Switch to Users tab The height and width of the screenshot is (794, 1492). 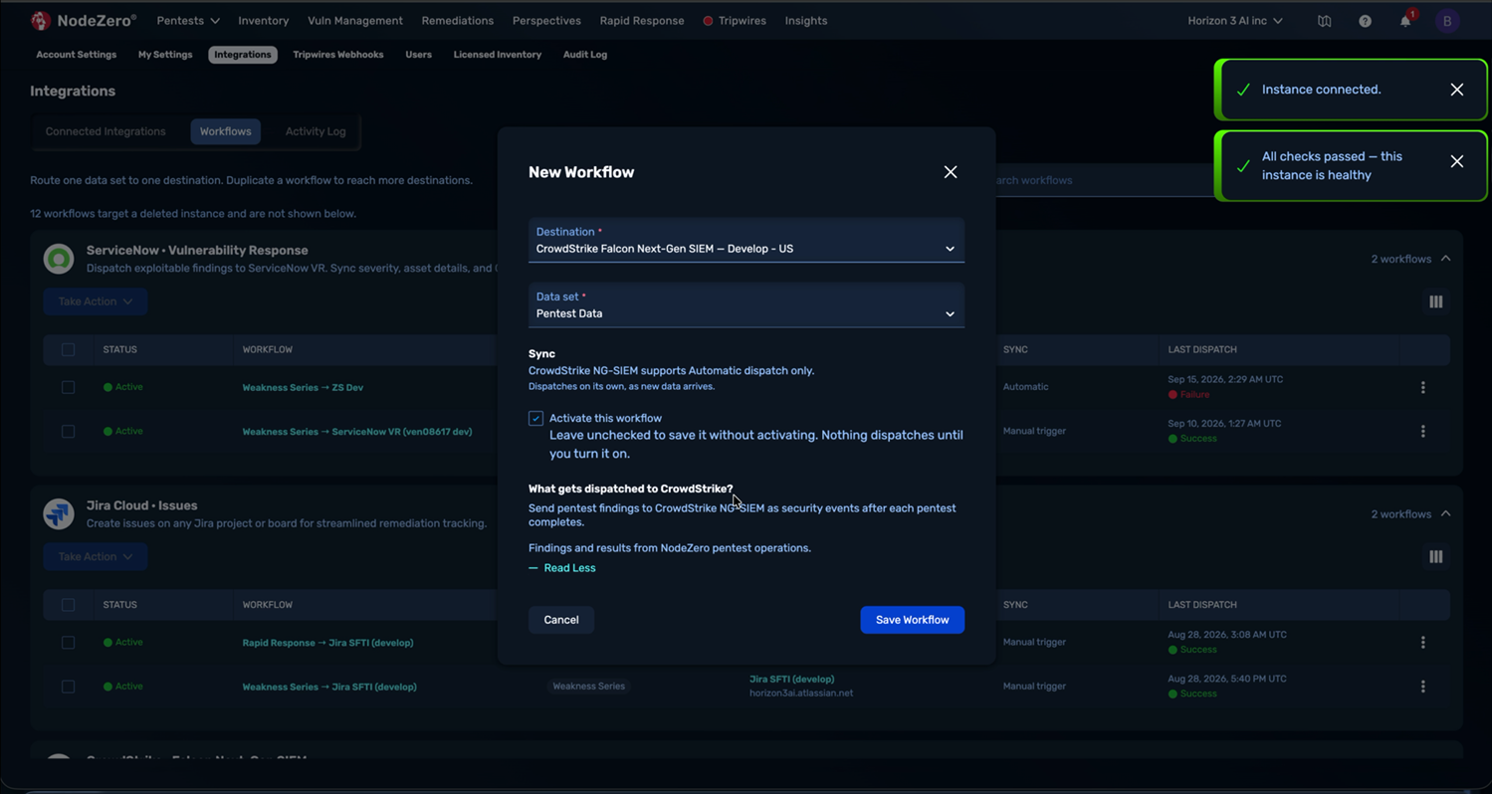point(418,55)
